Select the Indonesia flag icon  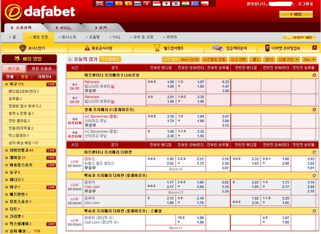point(157,3)
